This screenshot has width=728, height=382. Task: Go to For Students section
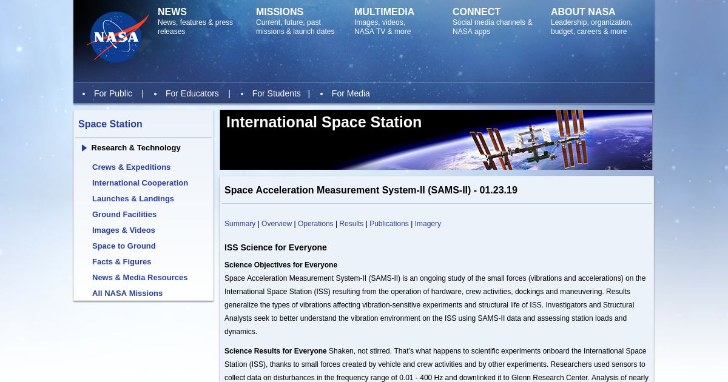tap(276, 93)
